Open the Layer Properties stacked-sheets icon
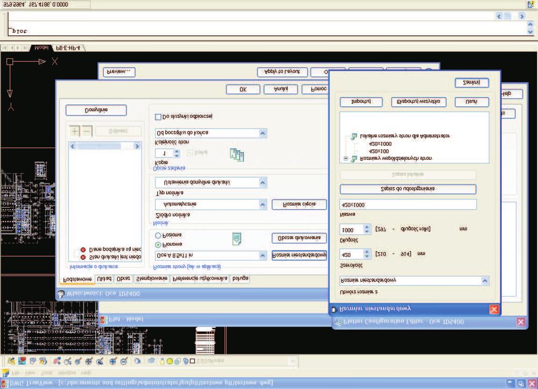The width and height of the screenshot is (538, 389). pyautogui.click(x=151, y=361)
